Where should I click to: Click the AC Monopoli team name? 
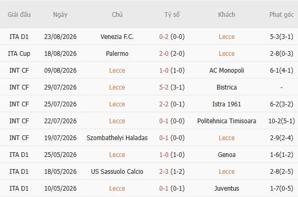(226, 71)
